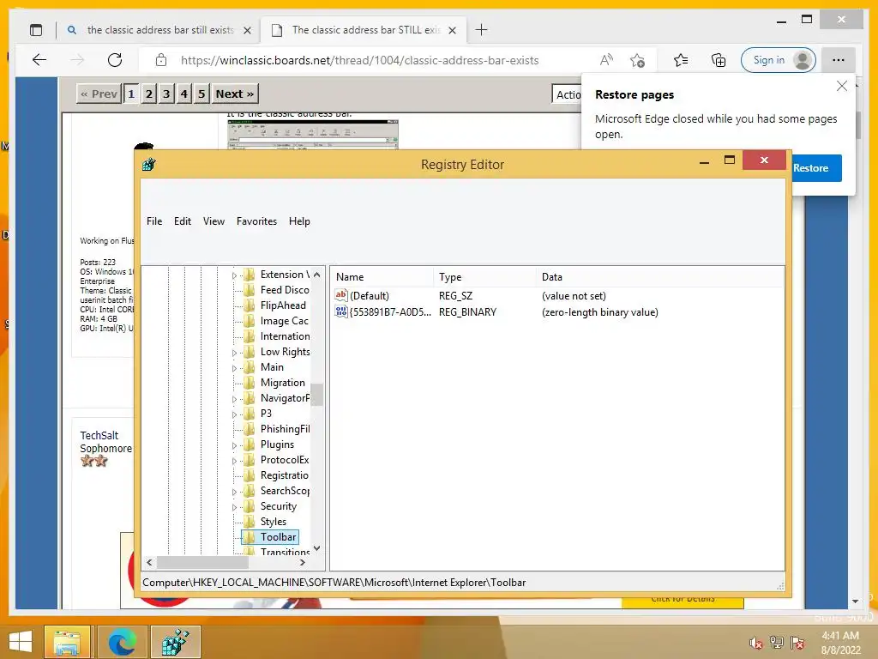This screenshot has width=878, height=659.
Task: Select the Main folder icon in tree
Action: (250, 367)
